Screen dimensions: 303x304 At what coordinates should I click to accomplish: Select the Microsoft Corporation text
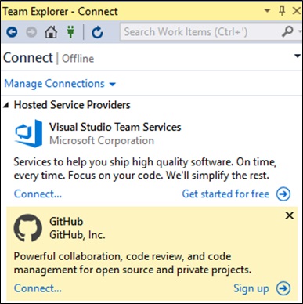tap(102, 141)
